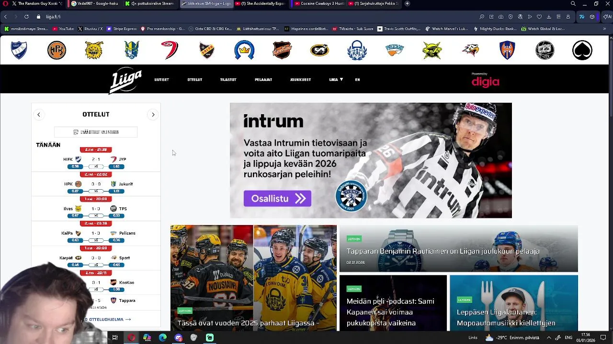Open the Leppäsen Liigalautanen article

(x=513, y=303)
